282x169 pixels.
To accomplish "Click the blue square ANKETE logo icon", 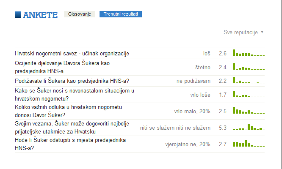I will 18,15.
